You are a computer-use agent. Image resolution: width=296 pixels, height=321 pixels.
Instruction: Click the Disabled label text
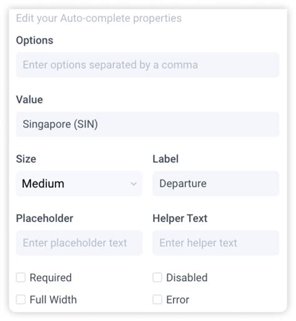[187, 278]
